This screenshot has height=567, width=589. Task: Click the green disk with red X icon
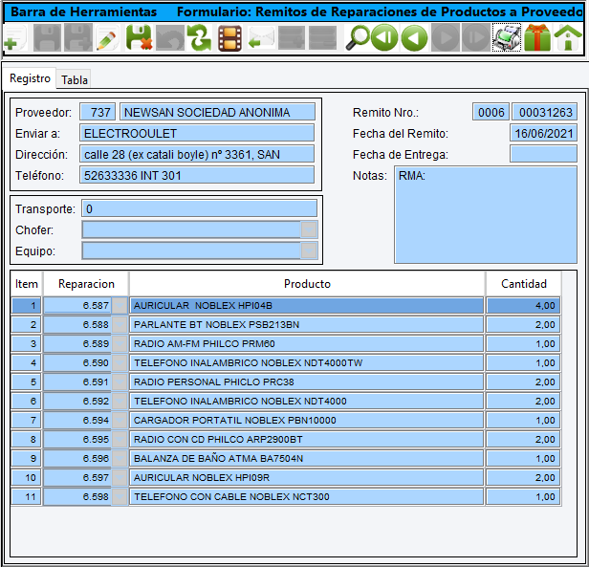[140, 38]
